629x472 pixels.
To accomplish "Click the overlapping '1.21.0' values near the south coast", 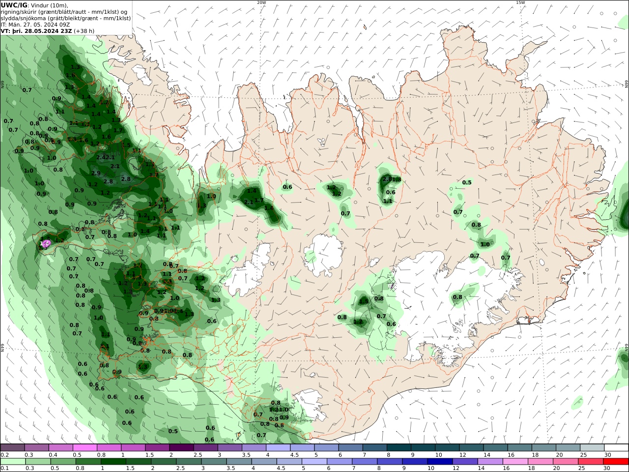I will (279, 410).
